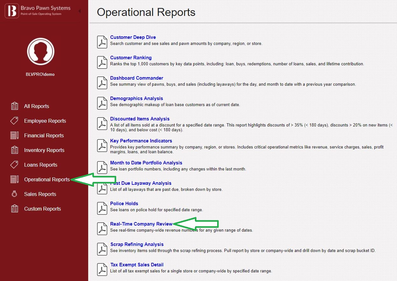Open the Real-Time Company Review link
The width and height of the screenshot is (397, 281).
click(x=141, y=224)
